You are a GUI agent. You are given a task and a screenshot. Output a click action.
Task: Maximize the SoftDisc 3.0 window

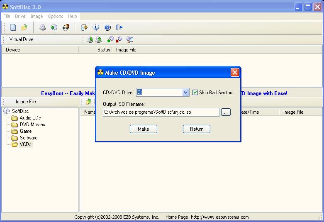pos(308,7)
